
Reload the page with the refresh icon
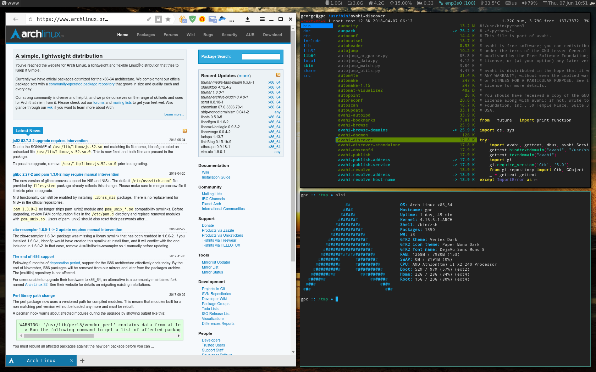31,19
